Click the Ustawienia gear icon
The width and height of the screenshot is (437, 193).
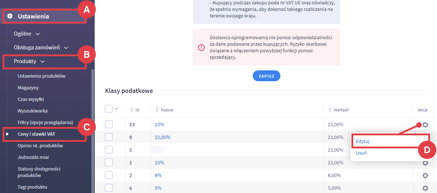pos(10,16)
